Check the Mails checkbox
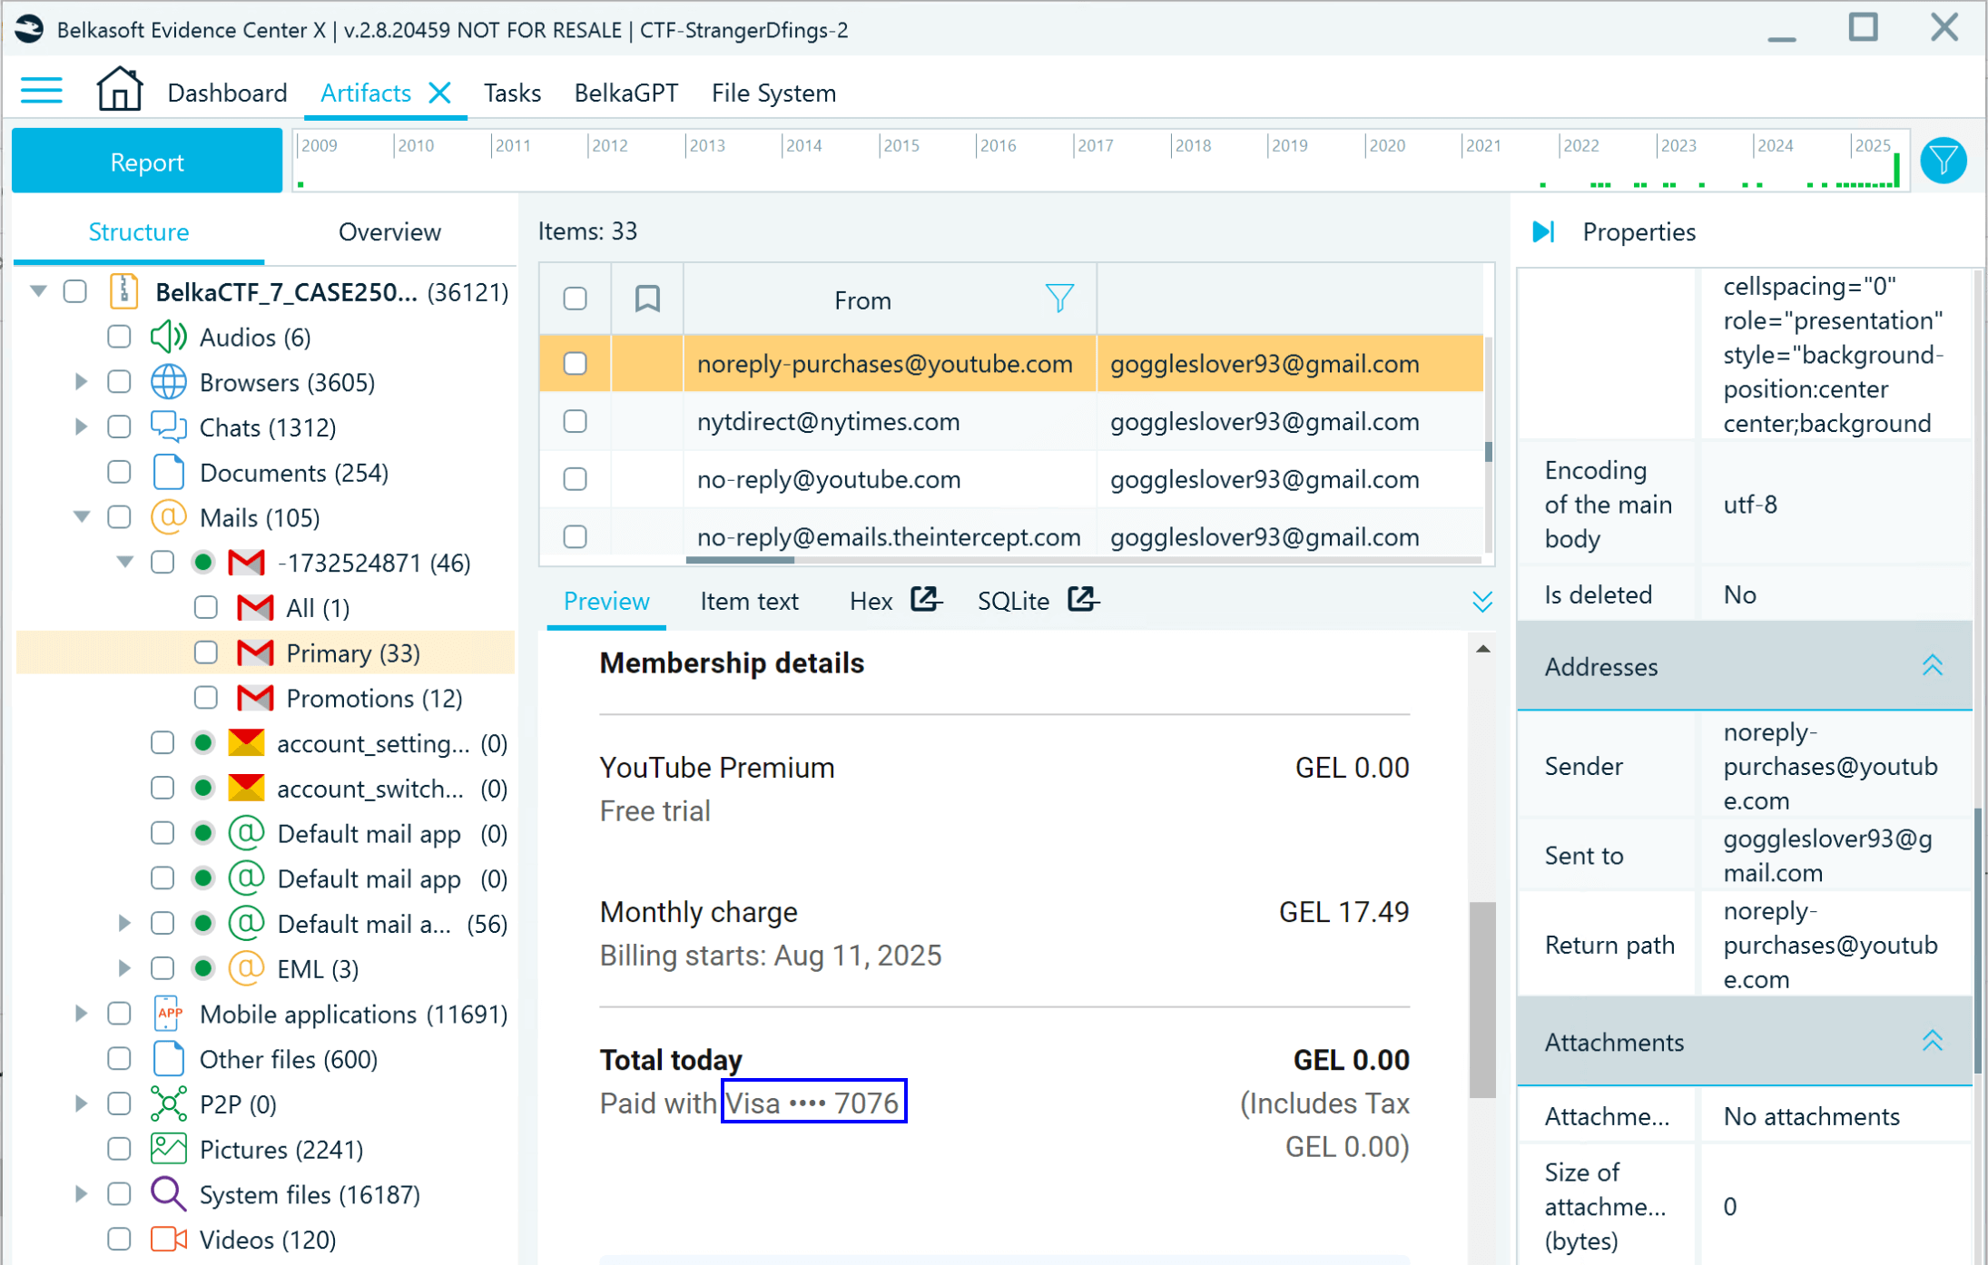The width and height of the screenshot is (1988, 1265). (119, 517)
